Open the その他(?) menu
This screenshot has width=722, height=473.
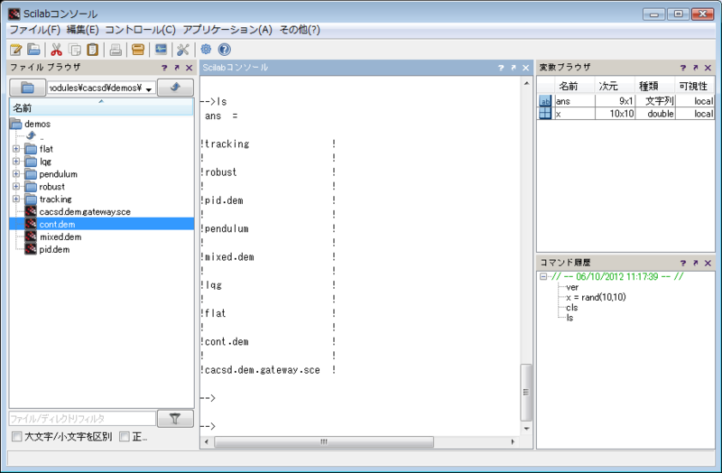pyautogui.click(x=300, y=30)
